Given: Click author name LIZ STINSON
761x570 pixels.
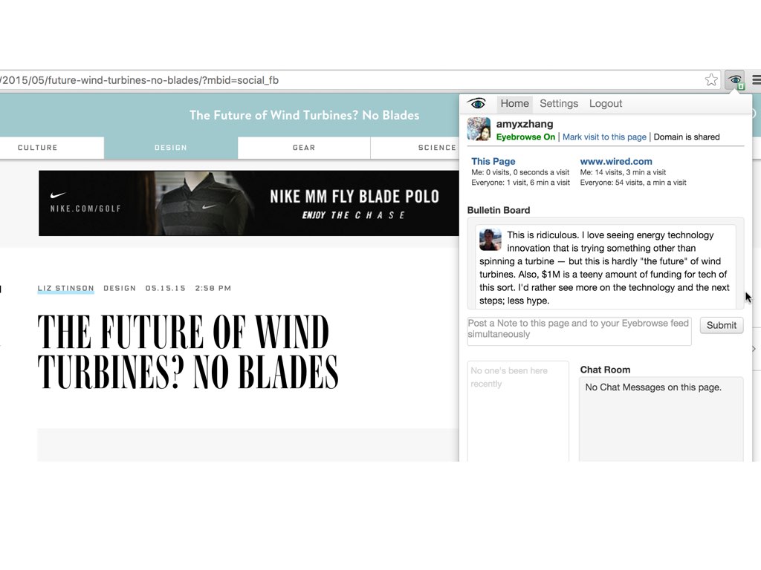Looking at the screenshot, I should 65,288.
